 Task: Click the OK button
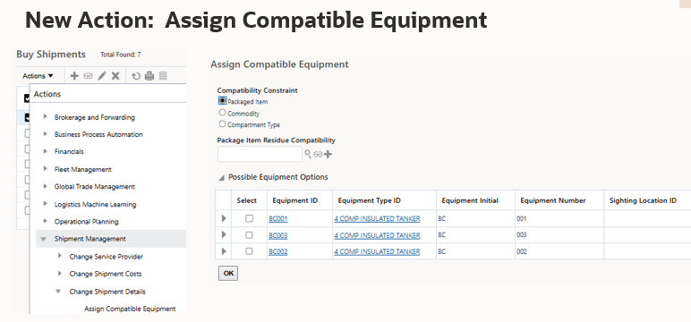click(228, 273)
